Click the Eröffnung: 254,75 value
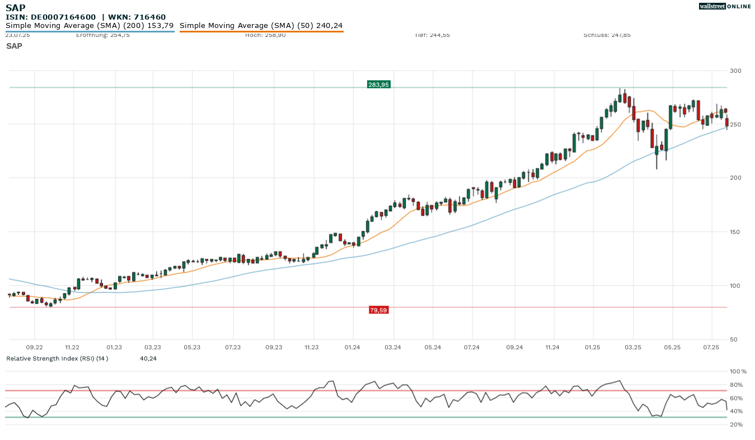 pos(102,35)
